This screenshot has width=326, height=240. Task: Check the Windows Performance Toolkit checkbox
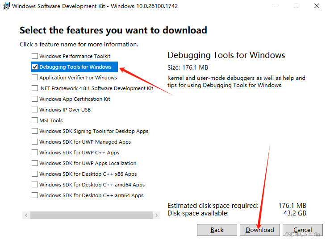(x=35, y=56)
